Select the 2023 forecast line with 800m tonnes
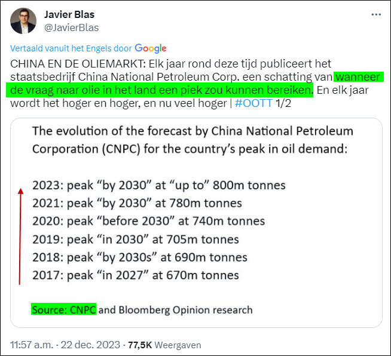Image resolution: width=391 pixels, height=356 pixels. point(158,185)
